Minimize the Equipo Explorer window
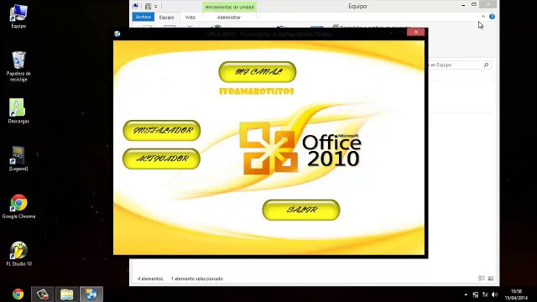The height and width of the screenshot is (302, 537). pos(463,5)
